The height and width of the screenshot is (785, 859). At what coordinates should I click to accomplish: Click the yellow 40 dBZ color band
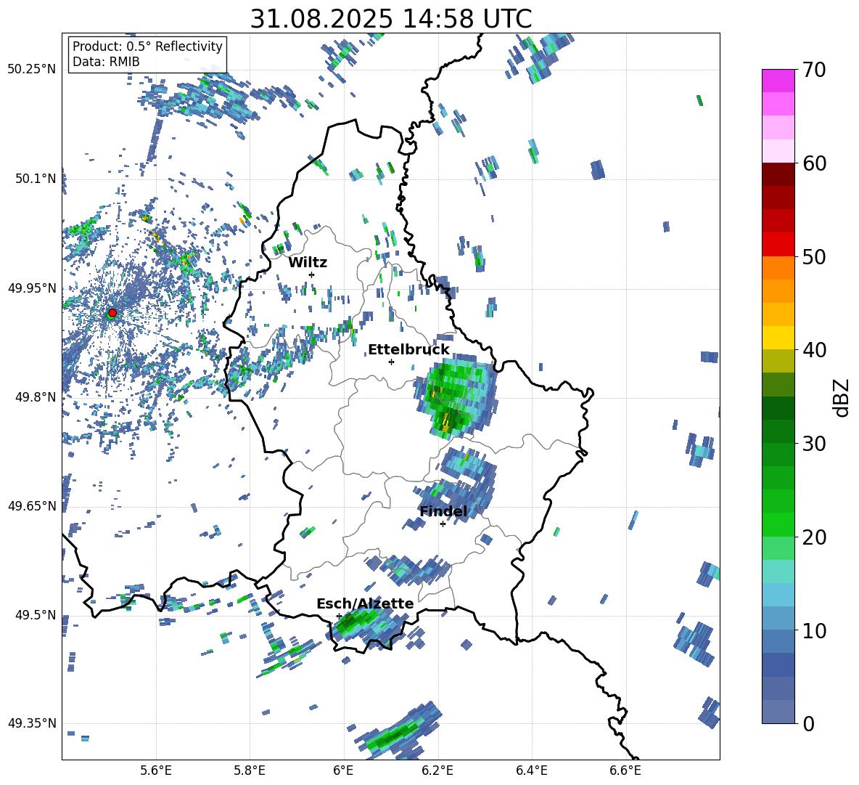[x=778, y=338]
